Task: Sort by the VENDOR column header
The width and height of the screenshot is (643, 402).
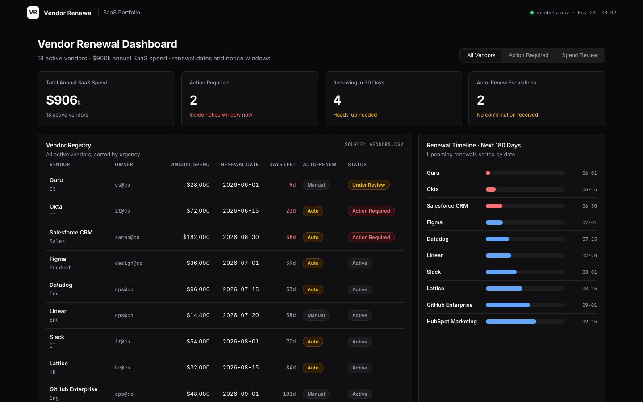Action: click(60, 164)
